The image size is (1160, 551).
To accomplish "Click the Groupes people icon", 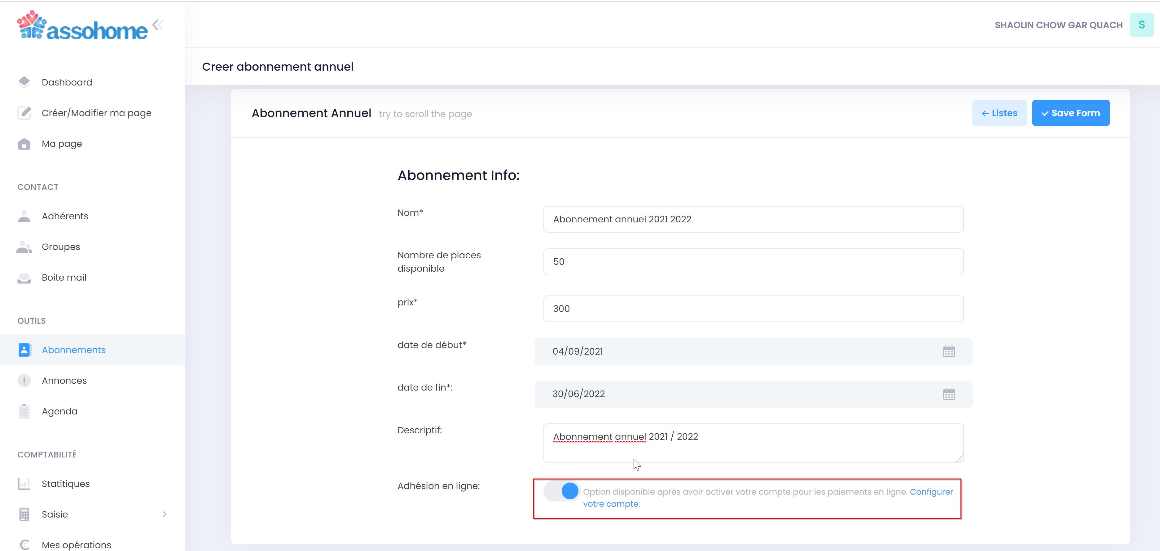I will [x=24, y=247].
